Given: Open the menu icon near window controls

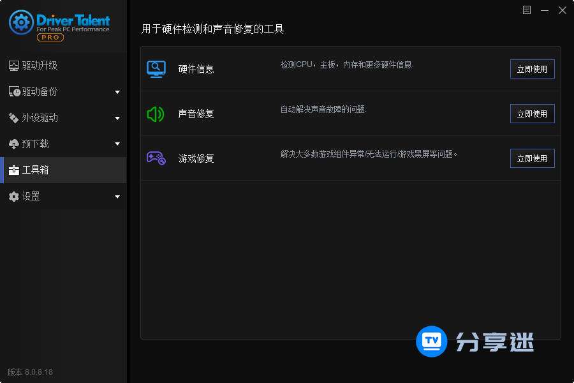Looking at the screenshot, I should [x=526, y=10].
